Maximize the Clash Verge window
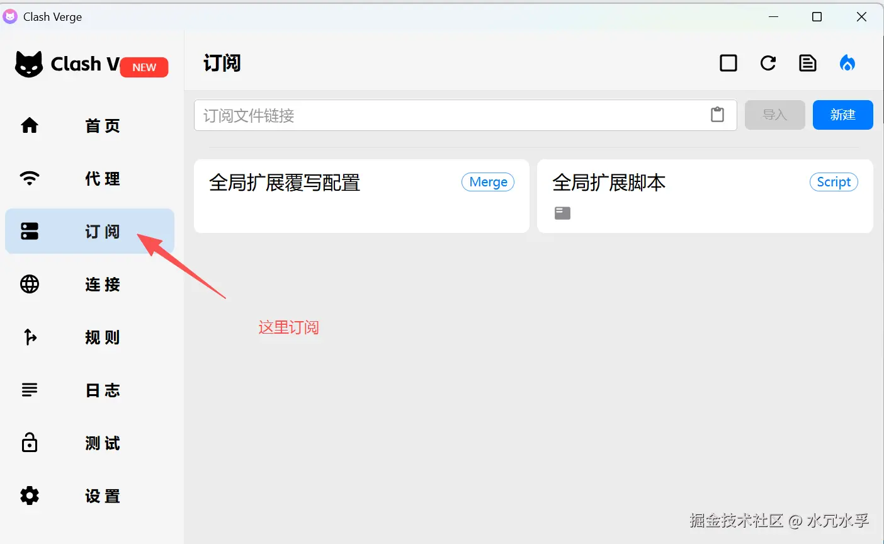The image size is (884, 544). (x=817, y=17)
